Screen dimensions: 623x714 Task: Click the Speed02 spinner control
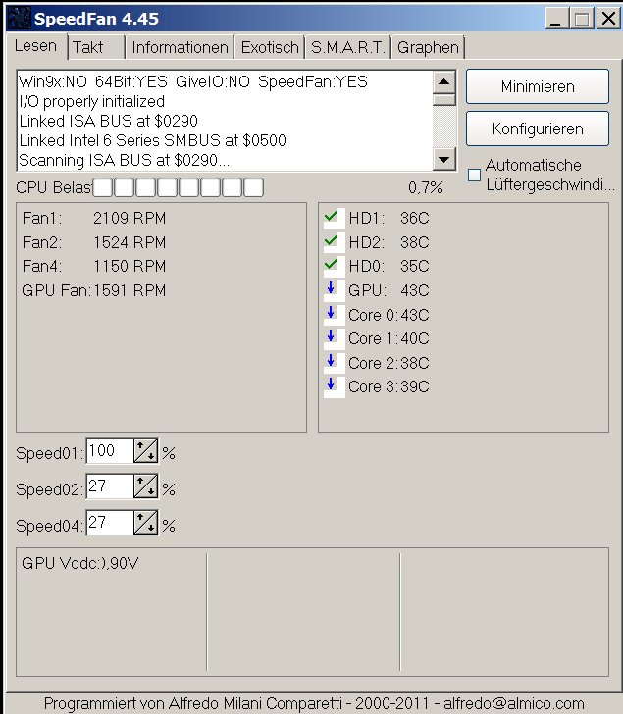(146, 486)
